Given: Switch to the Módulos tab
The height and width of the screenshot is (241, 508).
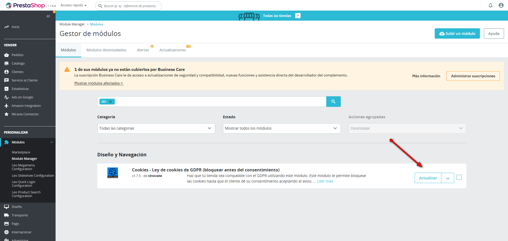Looking at the screenshot, I should [68, 50].
